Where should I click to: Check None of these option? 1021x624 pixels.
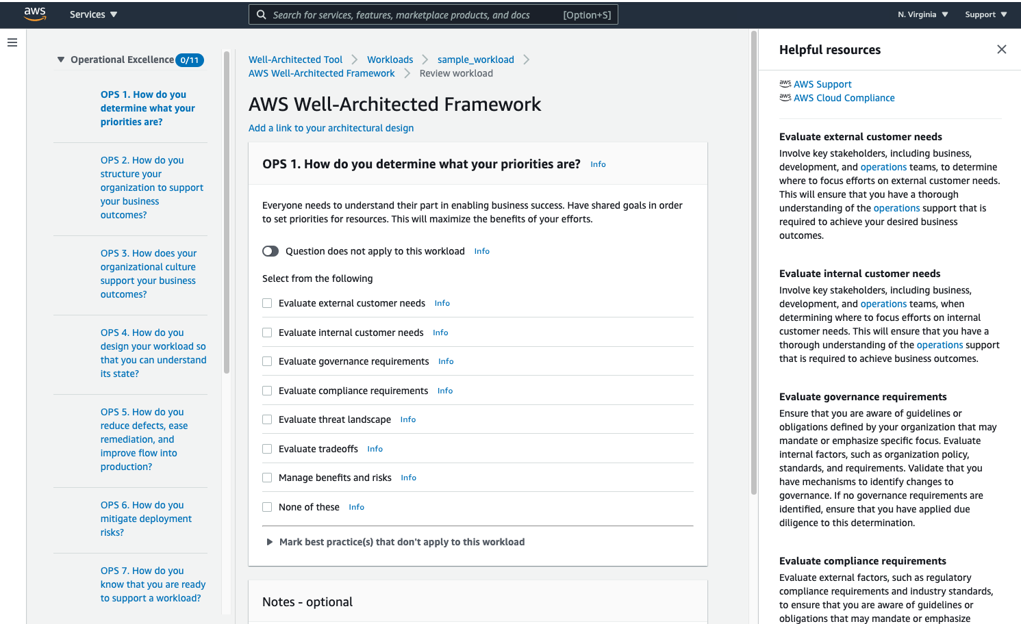pos(267,507)
